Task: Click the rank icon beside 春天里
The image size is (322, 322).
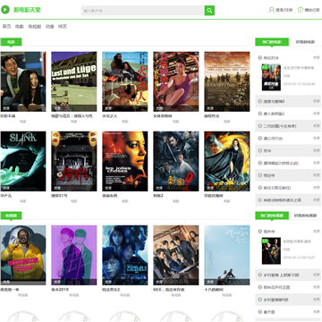Action: (260, 312)
